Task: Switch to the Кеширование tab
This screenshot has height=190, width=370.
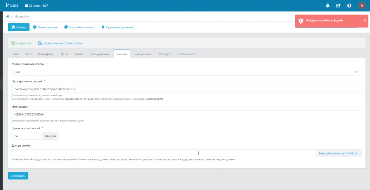Action: click(x=100, y=54)
